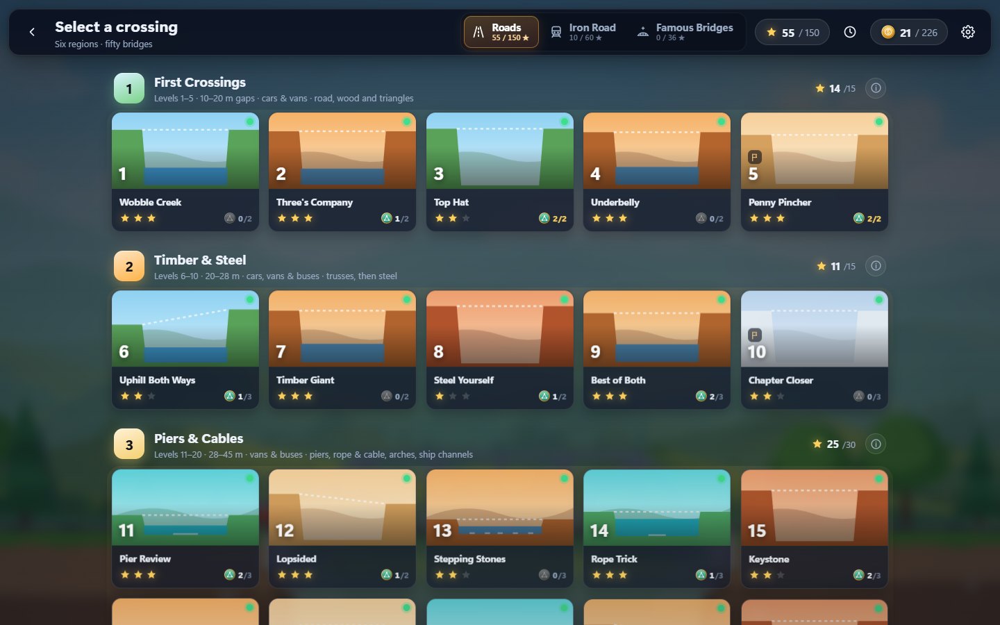Click the info icon for Piers & Cables
1000x625 pixels.
click(876, 444)
